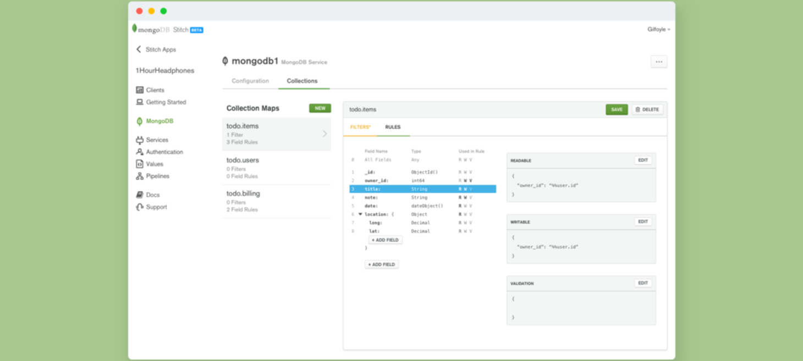Click Edit on the Readable rule
803x361 pixels.
click(643, 160)
